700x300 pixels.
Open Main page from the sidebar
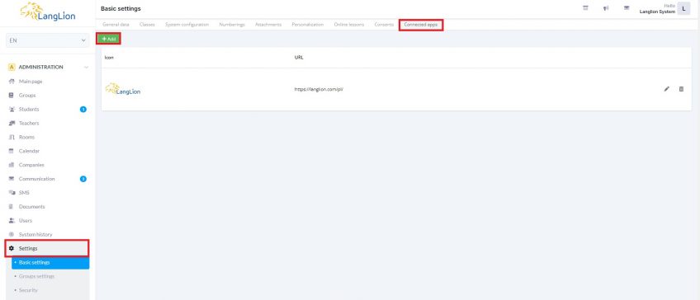point(31,82)
